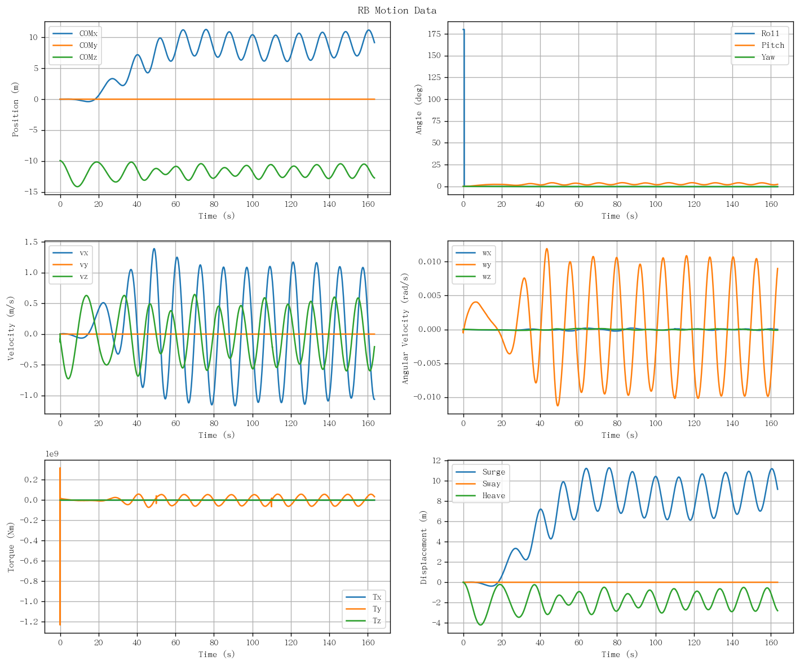The image size is (800, 665).
Task: Click the Pitch legend entry
Action: (759, 46)
